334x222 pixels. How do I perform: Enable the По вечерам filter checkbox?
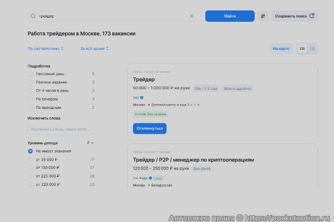coord(30,99)
